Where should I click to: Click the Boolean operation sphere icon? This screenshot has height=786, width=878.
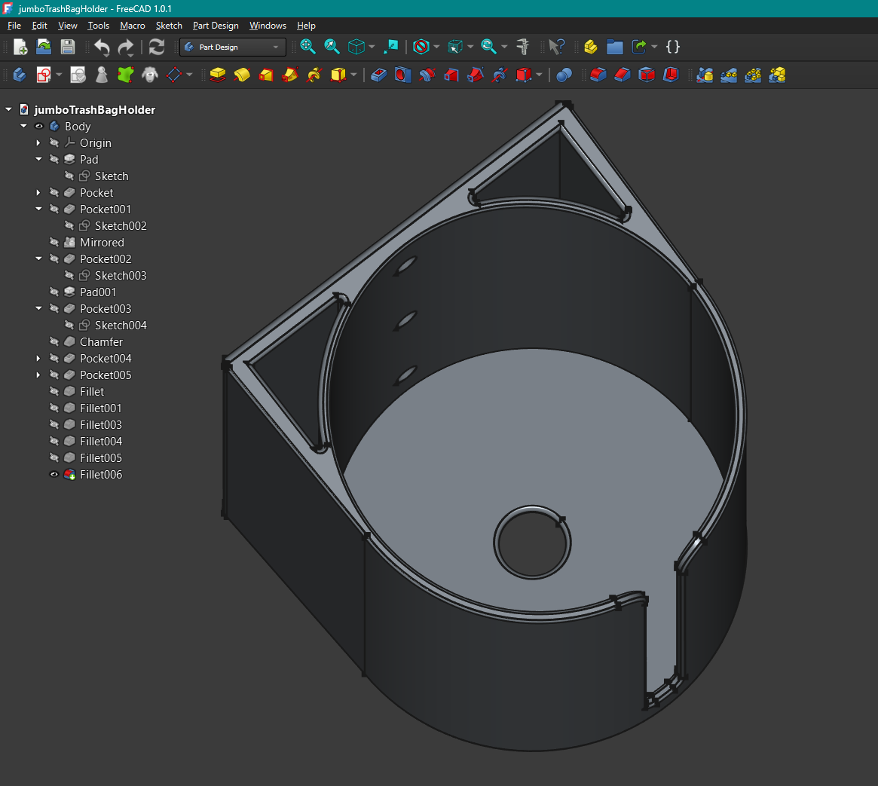pyautogui.click(x=564, y=75)
